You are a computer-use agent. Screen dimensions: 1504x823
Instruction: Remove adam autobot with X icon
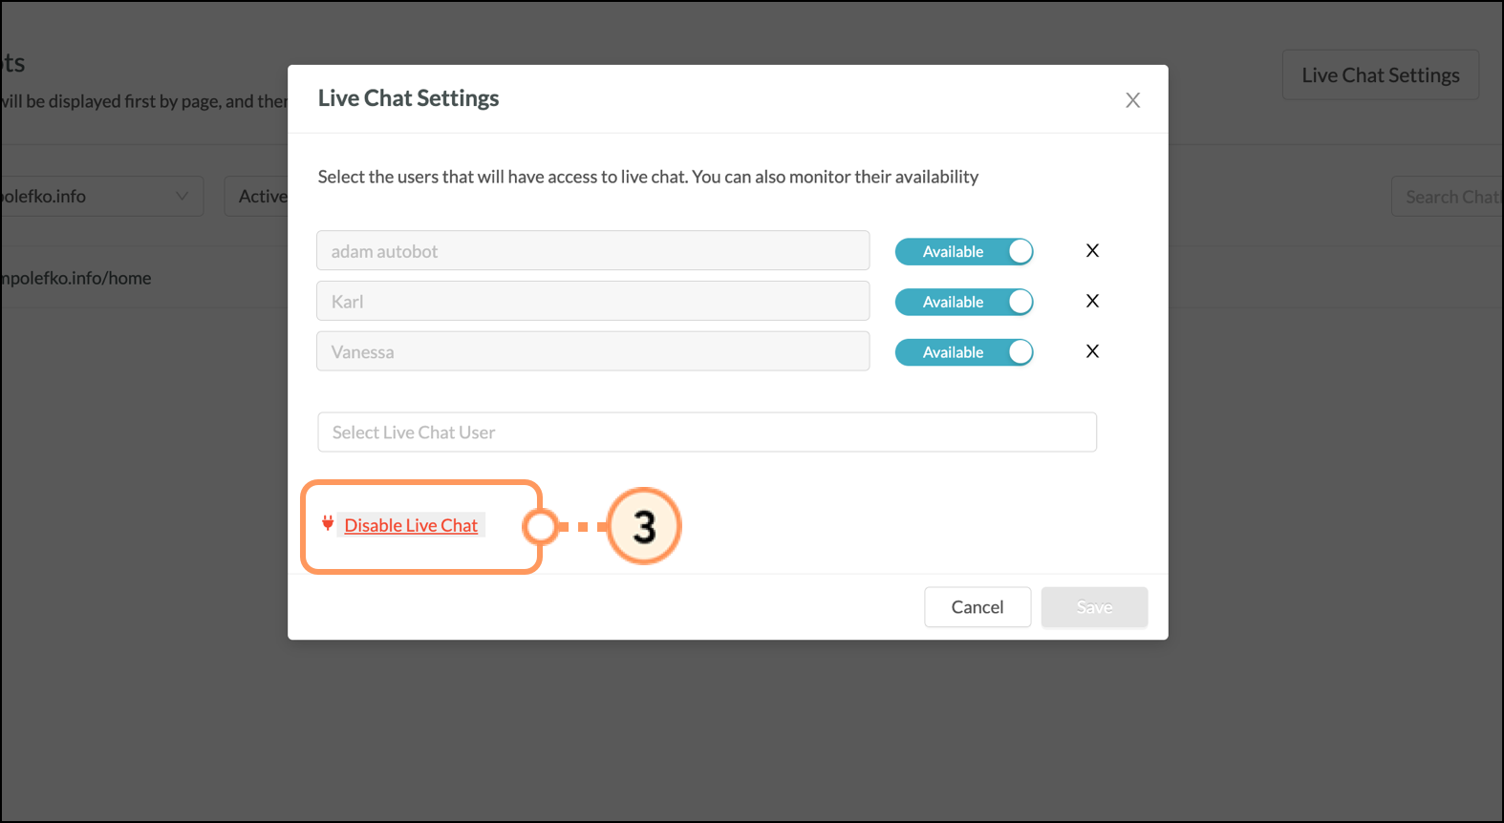(x=1092, y=251)
